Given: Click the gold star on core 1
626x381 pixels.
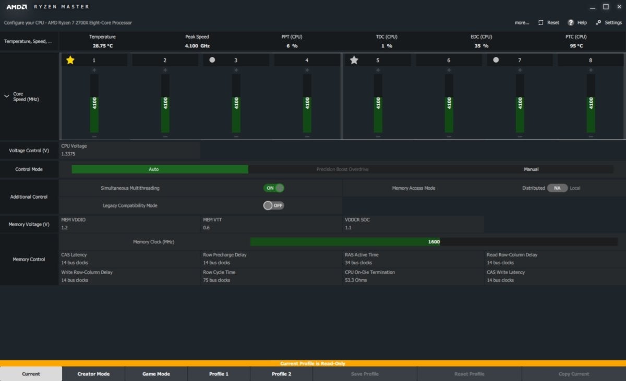Looking at the screenshot, I should click(x=70, y=60).
